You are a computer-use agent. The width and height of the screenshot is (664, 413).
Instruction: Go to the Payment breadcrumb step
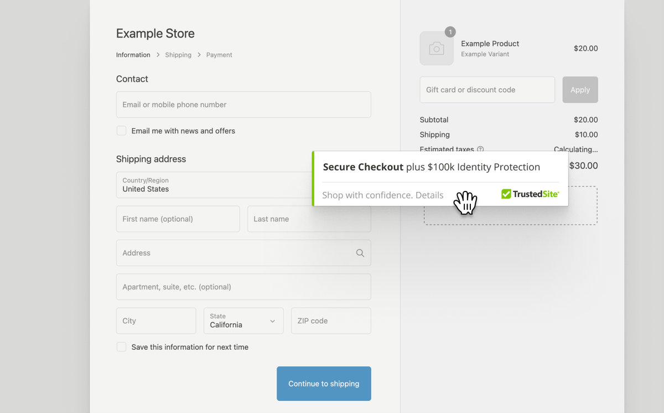coord(219,55)
